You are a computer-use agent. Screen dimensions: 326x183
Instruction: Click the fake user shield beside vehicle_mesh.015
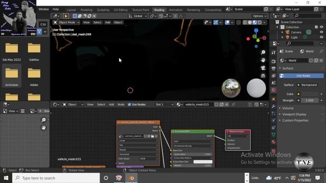point(216,104)
